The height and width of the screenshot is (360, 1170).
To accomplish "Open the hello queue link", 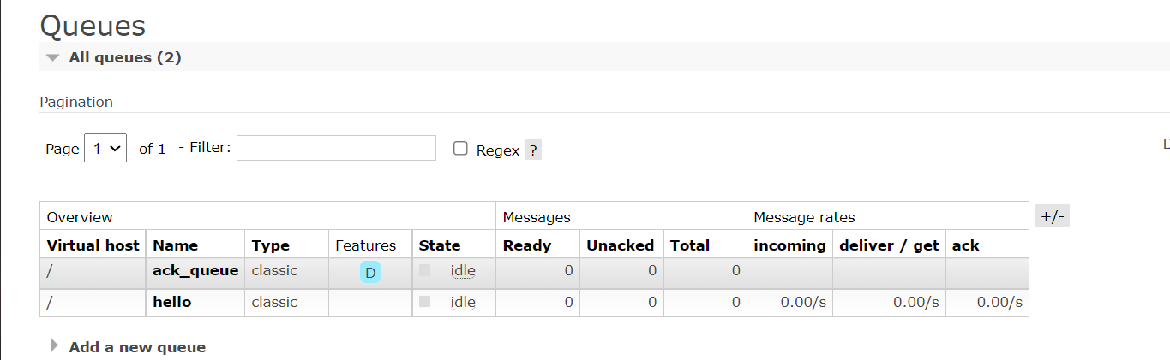I will coord(171,302).
